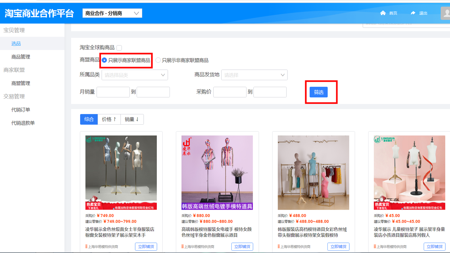Open the clothing rack mannequin product image

[313, 172]
